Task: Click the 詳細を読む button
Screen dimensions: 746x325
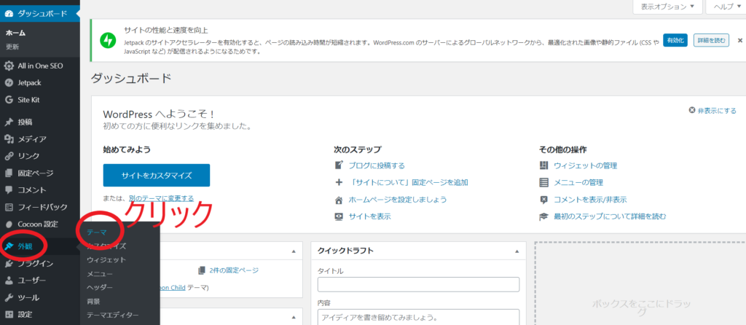Action: click(711, 41)
